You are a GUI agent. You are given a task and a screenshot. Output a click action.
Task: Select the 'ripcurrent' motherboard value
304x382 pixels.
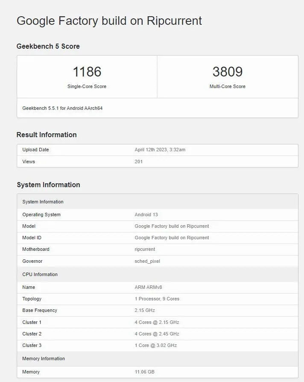145,249
